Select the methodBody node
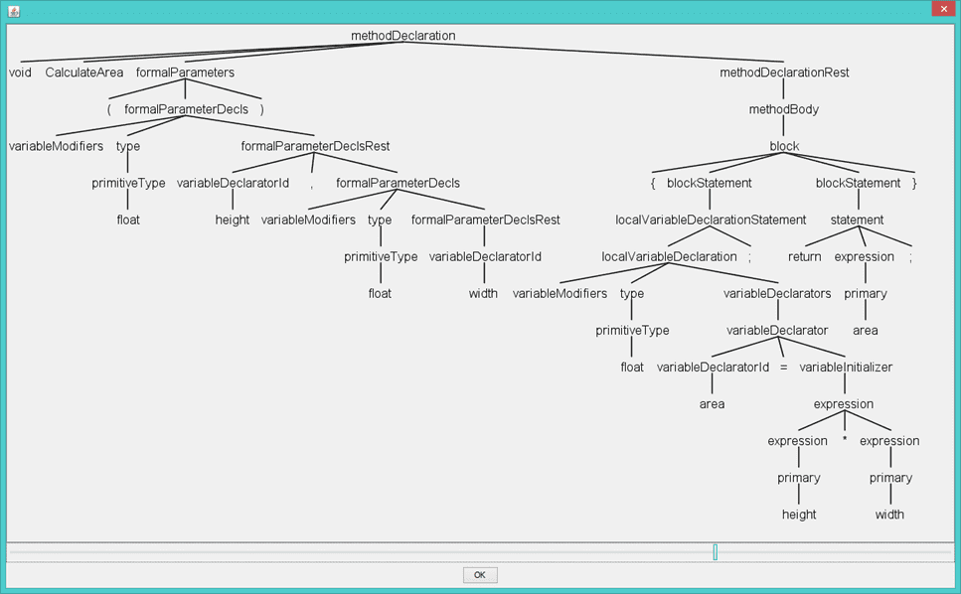 click(784, 109)
